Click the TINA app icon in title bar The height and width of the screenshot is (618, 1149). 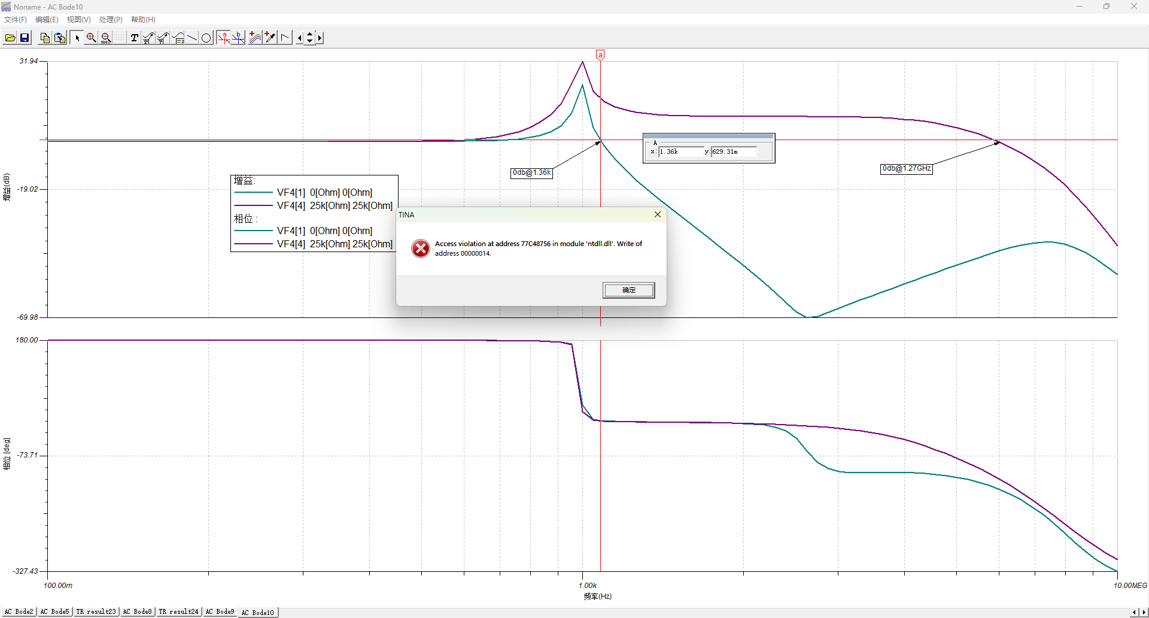(6, 7)
